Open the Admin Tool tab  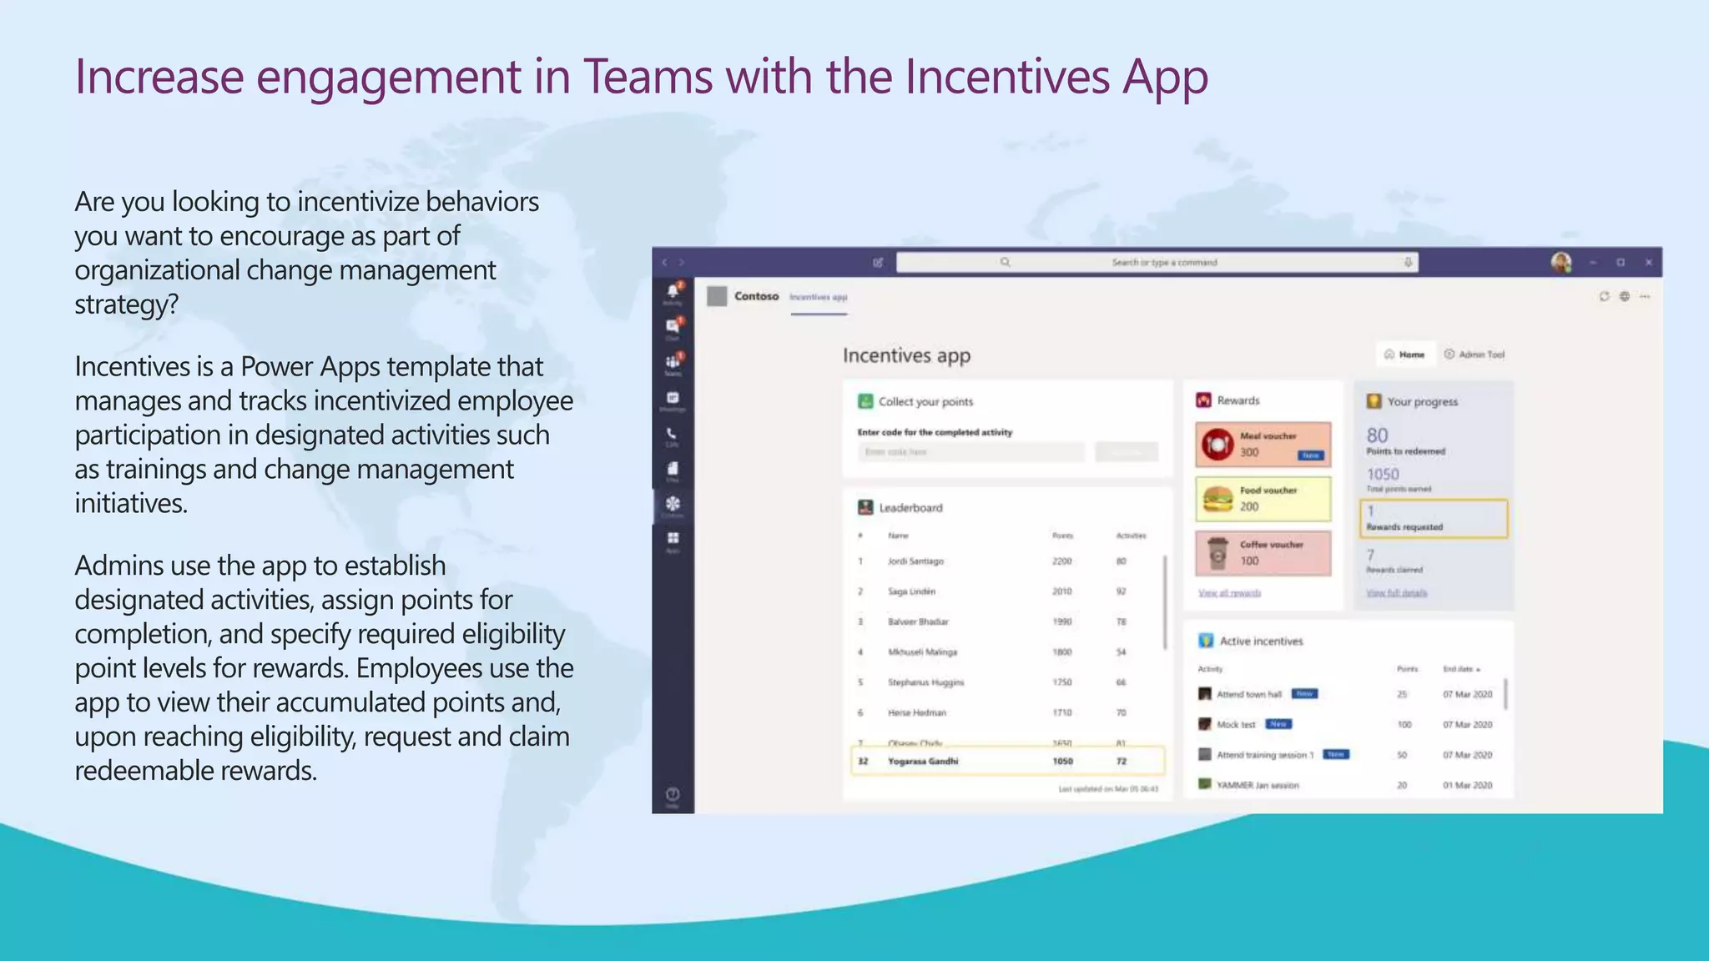point(1475,355)
